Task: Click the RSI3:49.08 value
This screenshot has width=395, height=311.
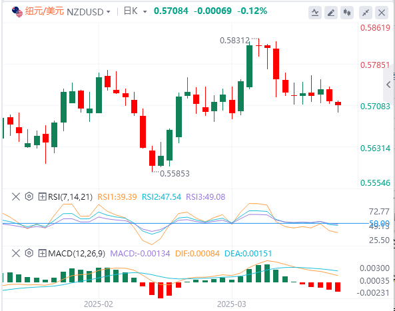Action: click(206, 197)
